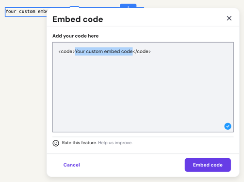Click the Help us improve text
This screenshot has width=244, height=182.
point(115,143)
